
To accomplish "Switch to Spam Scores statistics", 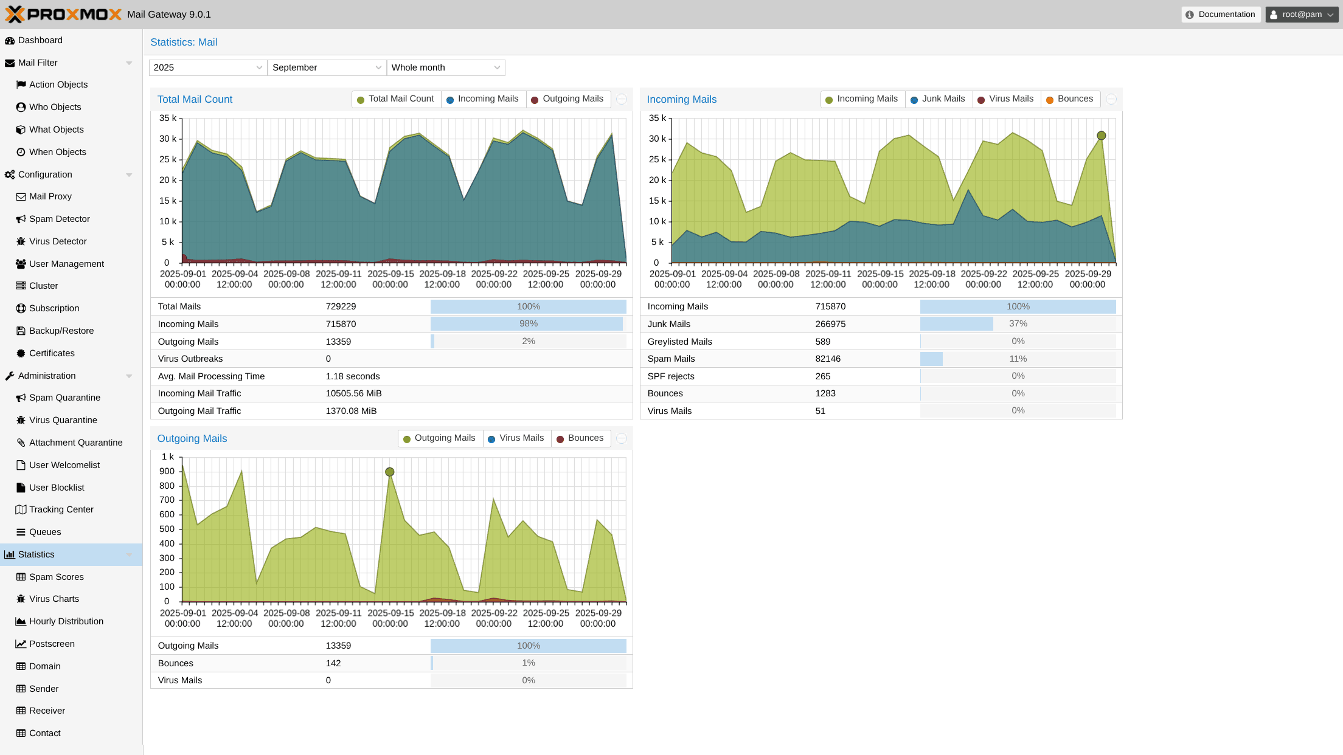I will point(56,577).
